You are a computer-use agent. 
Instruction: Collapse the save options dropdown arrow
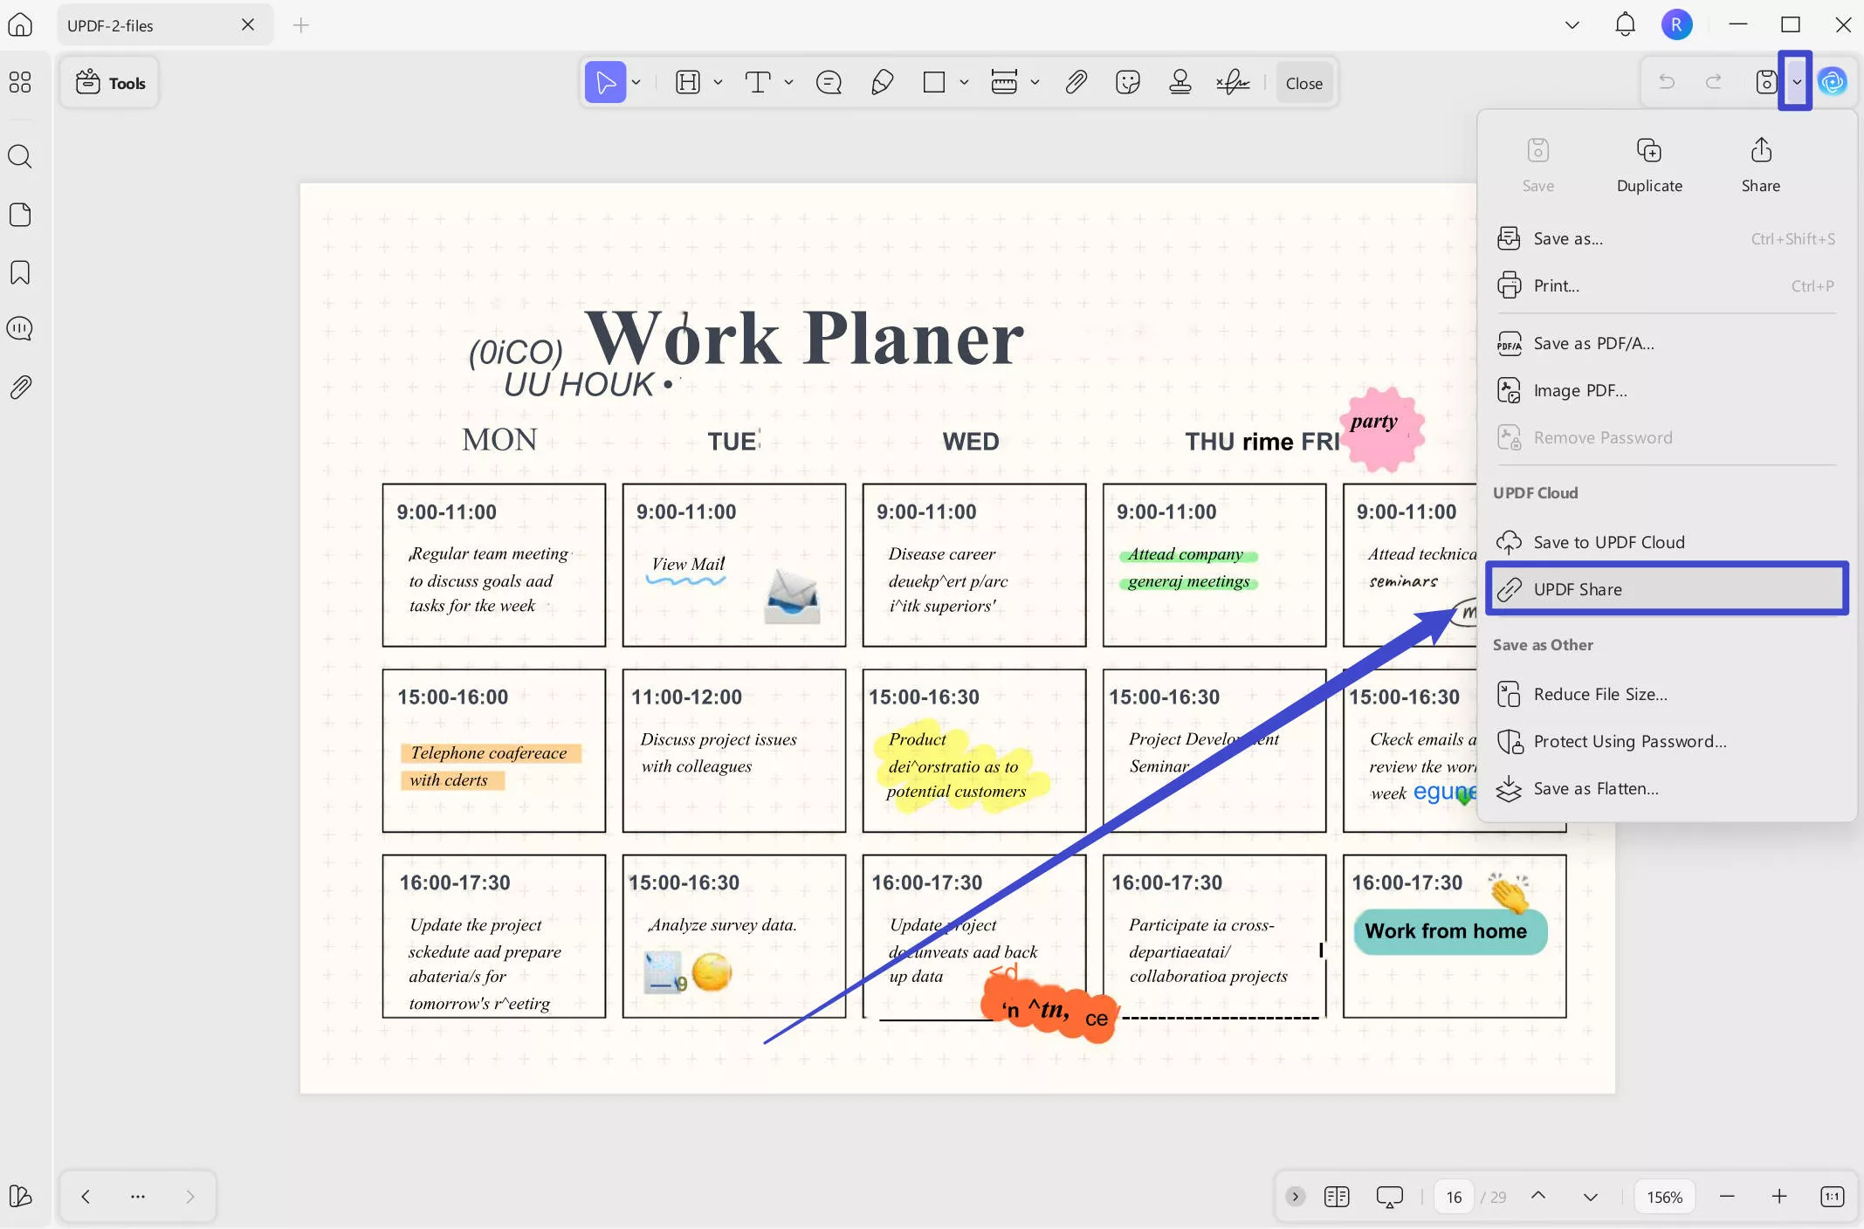(1796, 82)
